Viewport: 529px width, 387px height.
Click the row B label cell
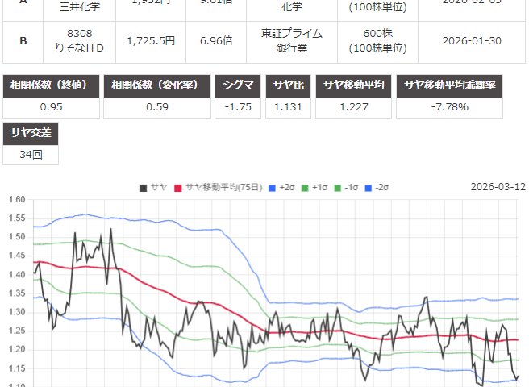(x=23, y=40)
